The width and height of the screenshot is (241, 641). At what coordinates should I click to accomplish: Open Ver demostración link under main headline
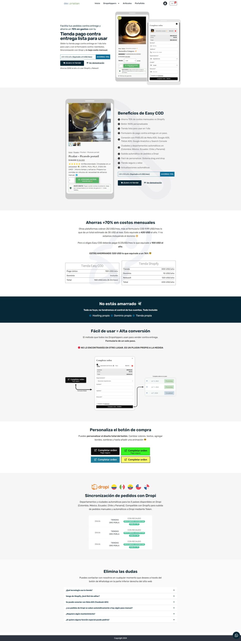click(95, 63)
